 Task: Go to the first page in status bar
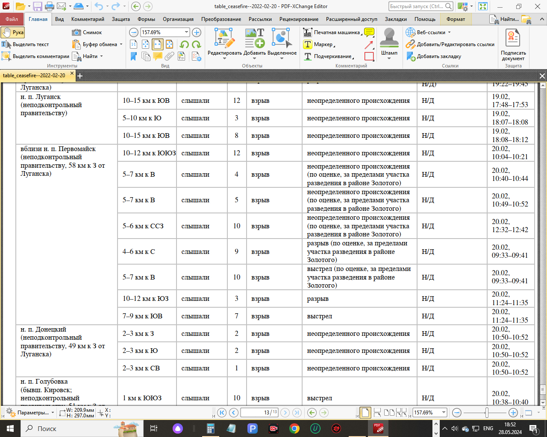[x=221, y=412]
